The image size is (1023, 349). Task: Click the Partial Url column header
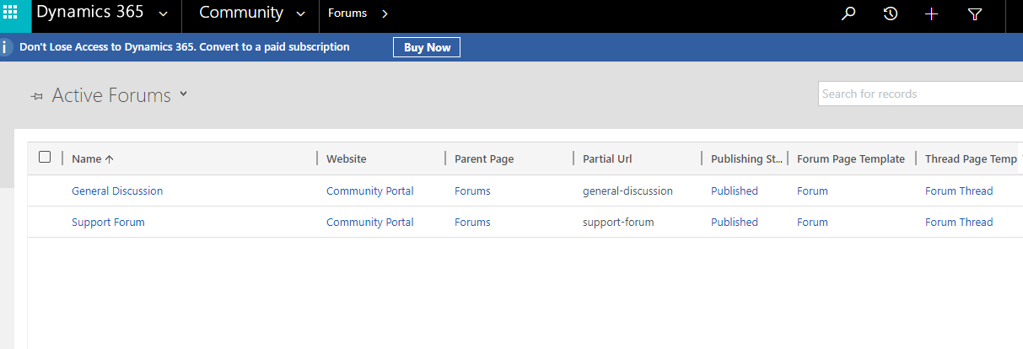[607, 158]
